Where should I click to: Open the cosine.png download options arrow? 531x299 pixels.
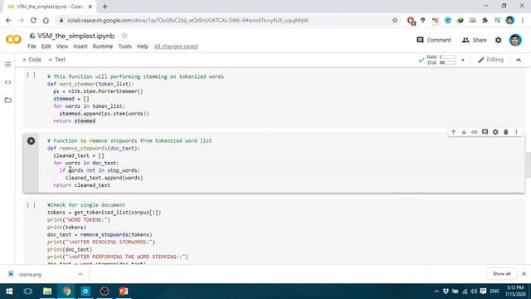pyautogui.click(x=80, y=274)
